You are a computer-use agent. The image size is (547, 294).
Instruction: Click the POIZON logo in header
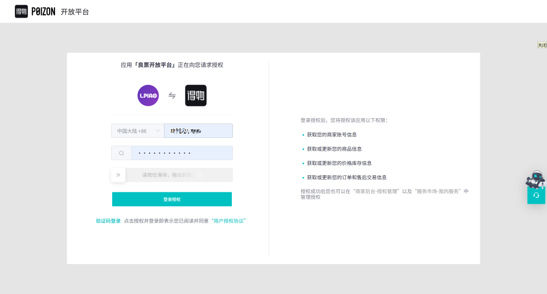[x=35, y=12]
